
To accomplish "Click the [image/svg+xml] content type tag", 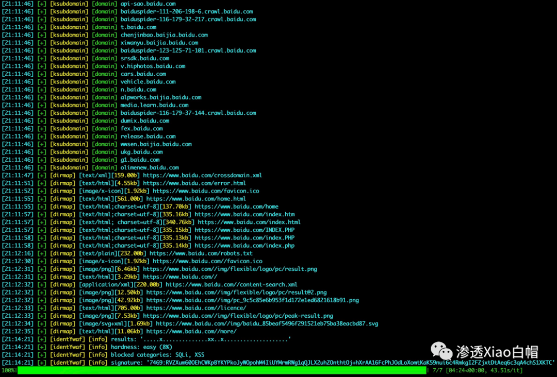I will [103, 323].
